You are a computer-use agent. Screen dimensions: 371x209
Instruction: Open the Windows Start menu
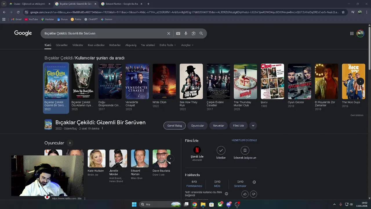pos(134,204)
